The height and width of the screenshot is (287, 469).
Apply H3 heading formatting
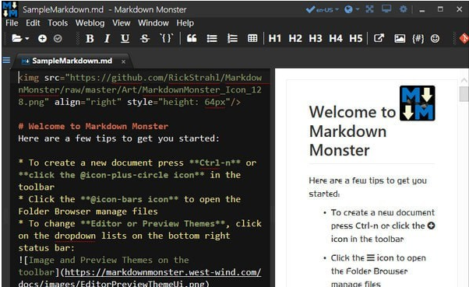pos(316,39)
